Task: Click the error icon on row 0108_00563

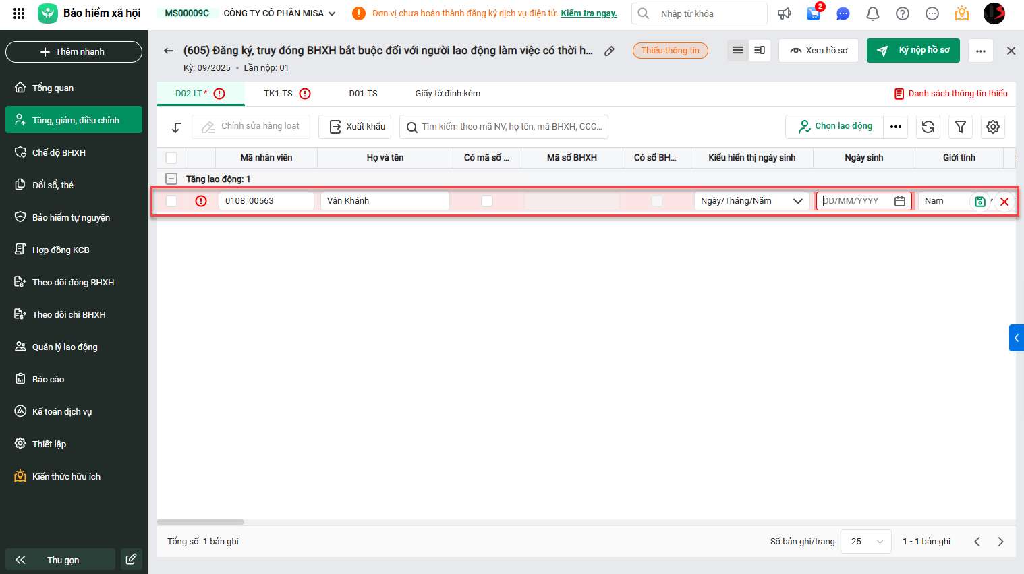Action: coord(201,201)
